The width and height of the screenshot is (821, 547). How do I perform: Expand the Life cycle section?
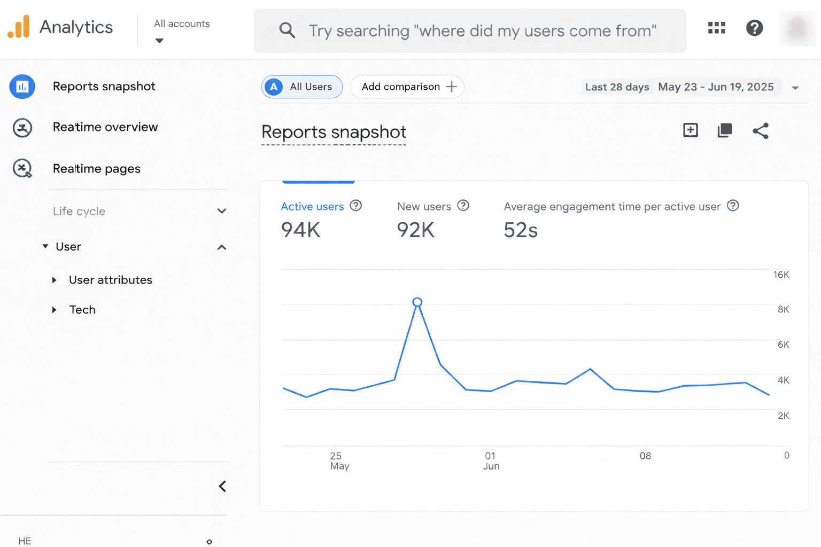pos(222,211)
